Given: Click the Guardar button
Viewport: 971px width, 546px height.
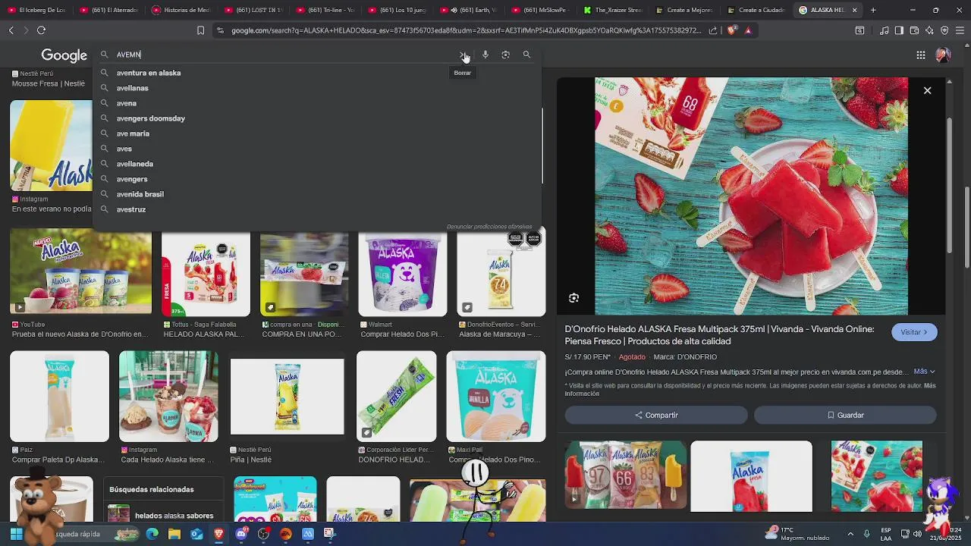Looking at the screenshot, I should click(845, 415).
